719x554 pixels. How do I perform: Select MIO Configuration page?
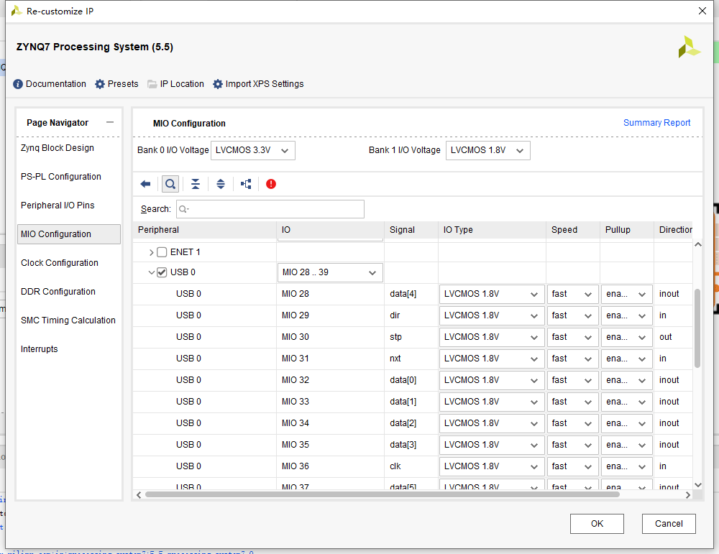click(x=69, y=234)
